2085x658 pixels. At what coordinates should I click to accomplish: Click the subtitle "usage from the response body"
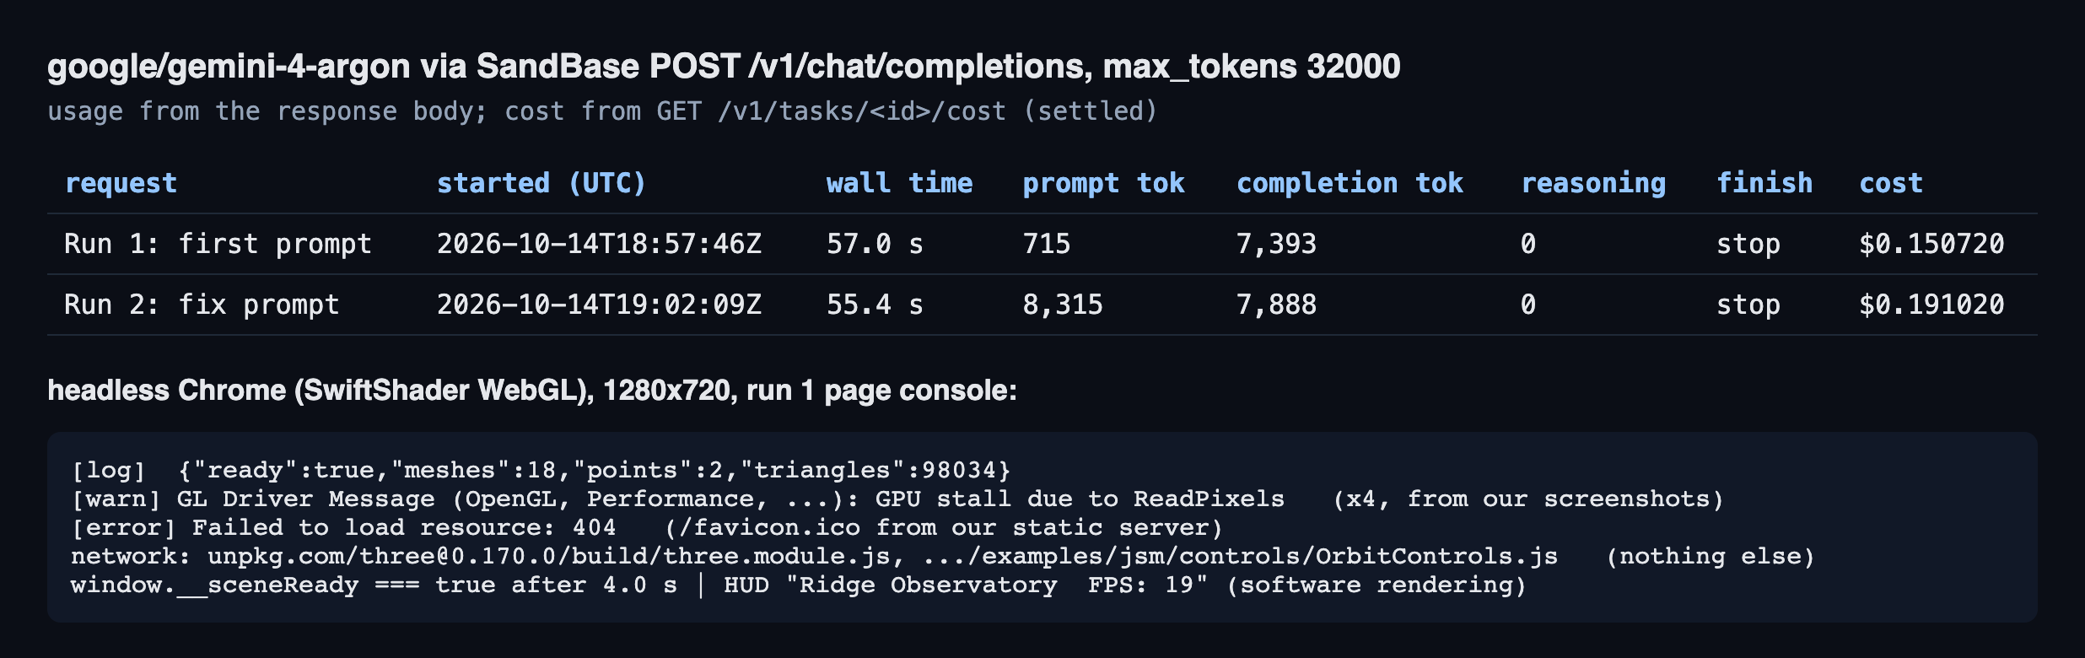coord(267,111)
